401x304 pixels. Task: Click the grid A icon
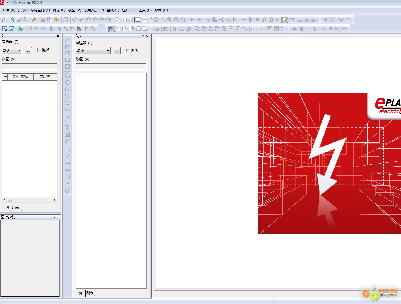[208, 20]
